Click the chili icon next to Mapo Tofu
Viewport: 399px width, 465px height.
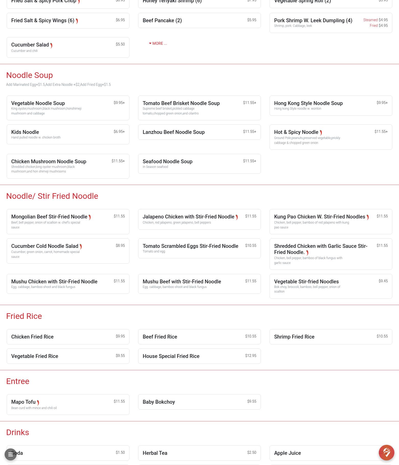coord(38,403)
